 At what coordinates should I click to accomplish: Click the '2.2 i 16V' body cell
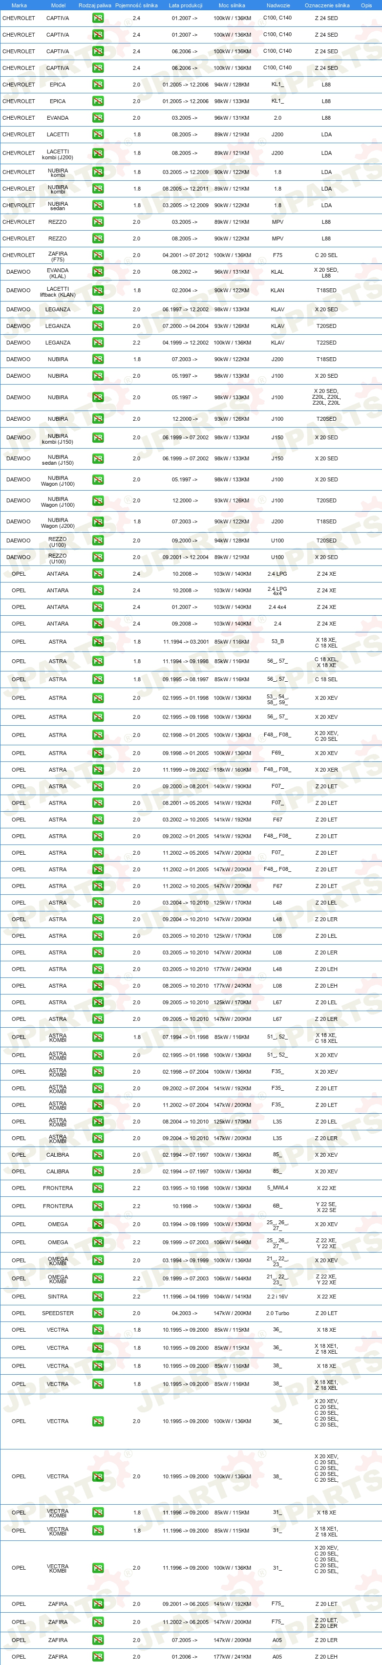tap(277, 1297)
